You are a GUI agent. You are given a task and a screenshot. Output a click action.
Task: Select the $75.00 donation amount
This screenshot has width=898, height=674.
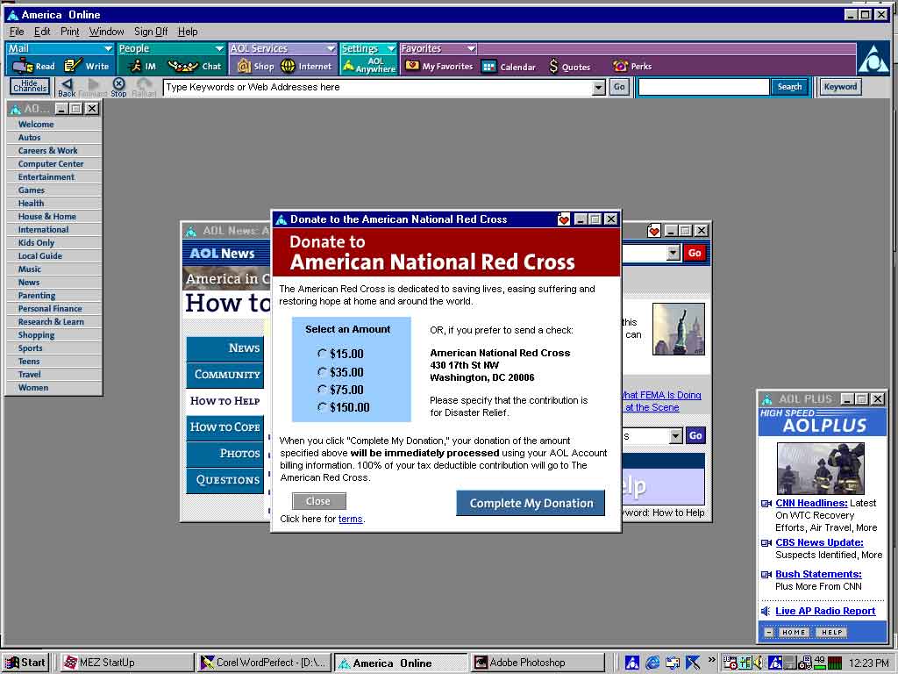(323, 390)
